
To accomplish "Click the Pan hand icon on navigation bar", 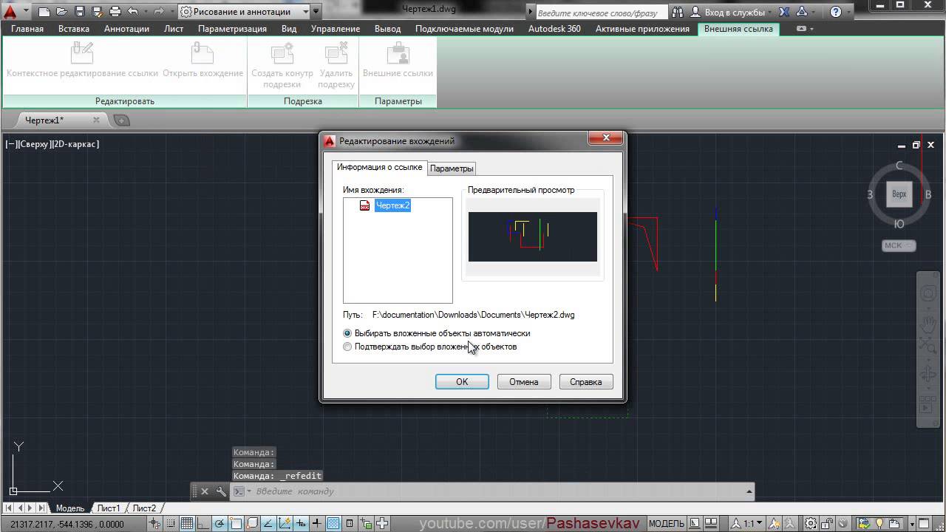I will tap(928, 324).
